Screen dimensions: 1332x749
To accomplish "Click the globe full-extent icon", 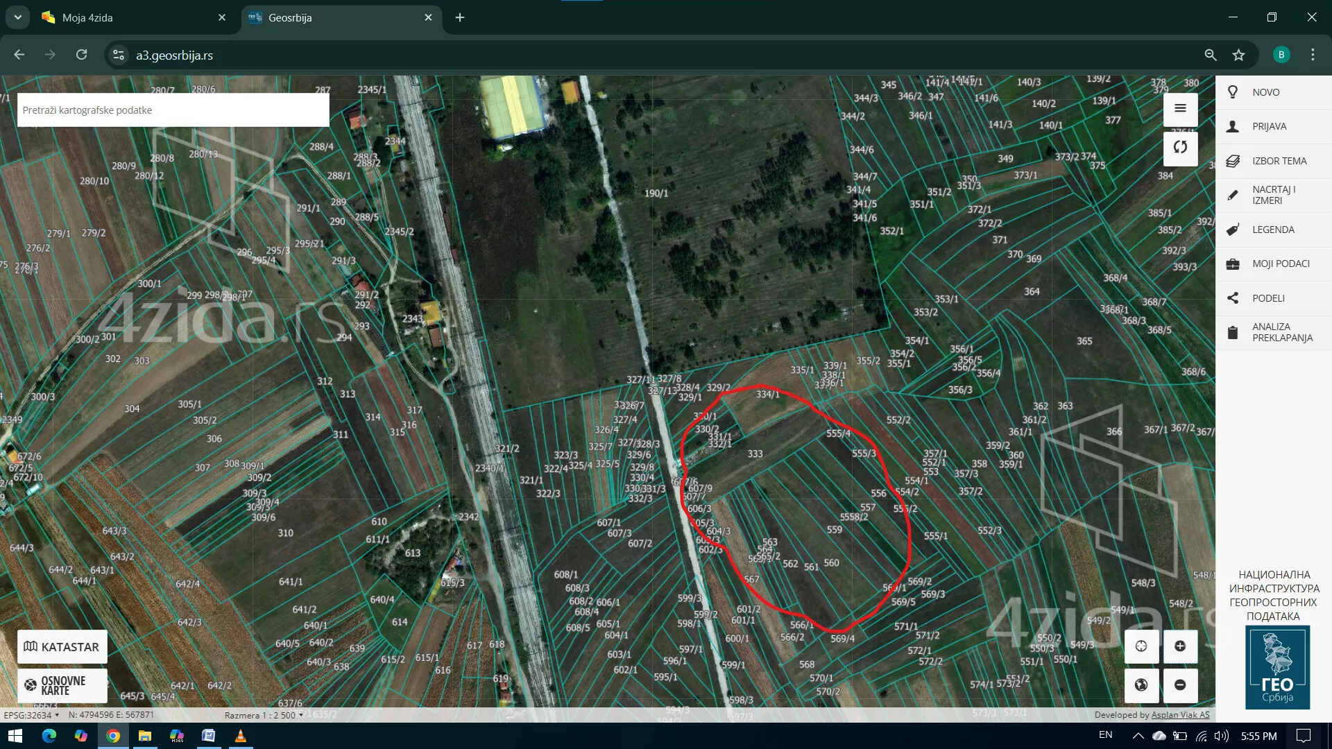I will pos(1141,685).
